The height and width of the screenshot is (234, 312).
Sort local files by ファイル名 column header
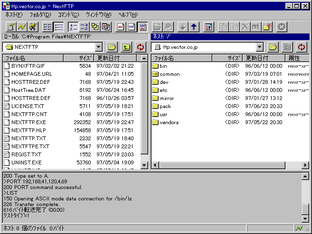coord(33,58)
